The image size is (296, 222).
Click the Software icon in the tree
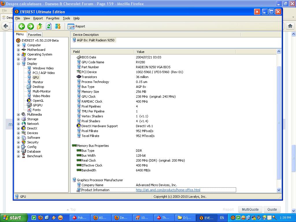pos(24,138)
